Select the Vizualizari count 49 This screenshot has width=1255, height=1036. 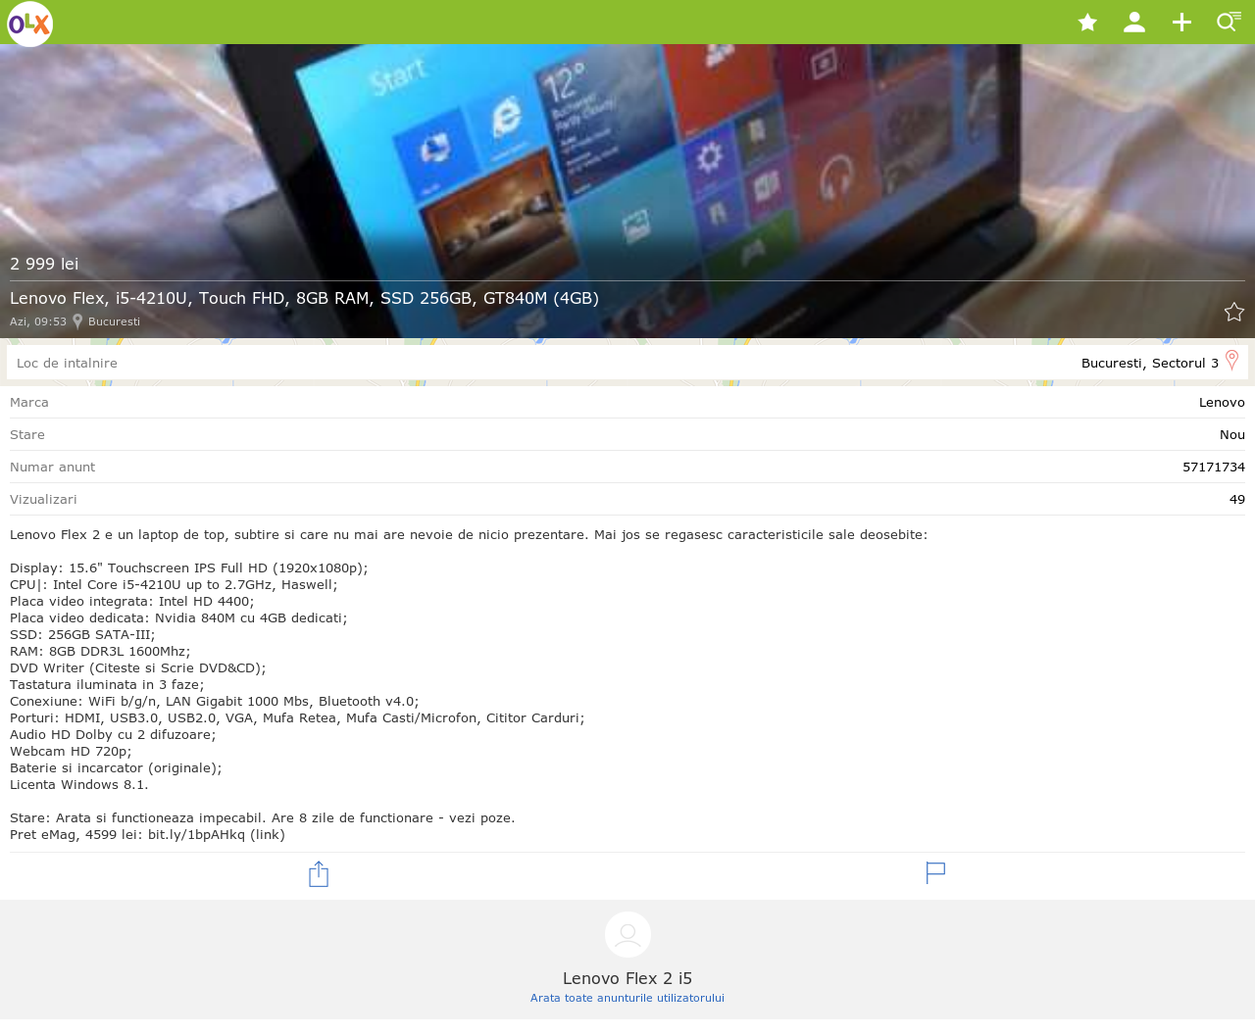point(1237,499)
